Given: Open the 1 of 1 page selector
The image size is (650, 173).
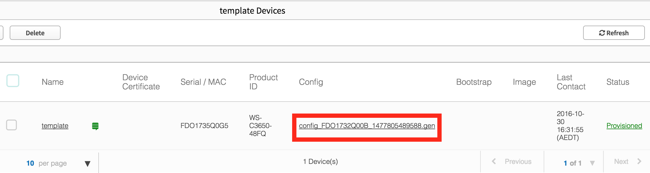Looking at the screenshot, I should [x=579, y=163].
